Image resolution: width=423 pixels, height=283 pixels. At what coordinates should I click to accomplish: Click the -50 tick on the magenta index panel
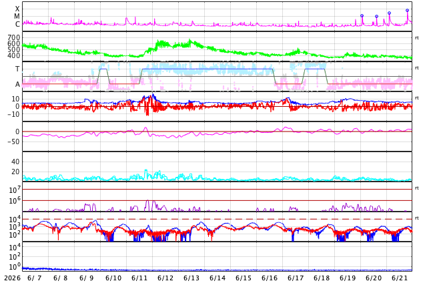[x=14, y=141]
